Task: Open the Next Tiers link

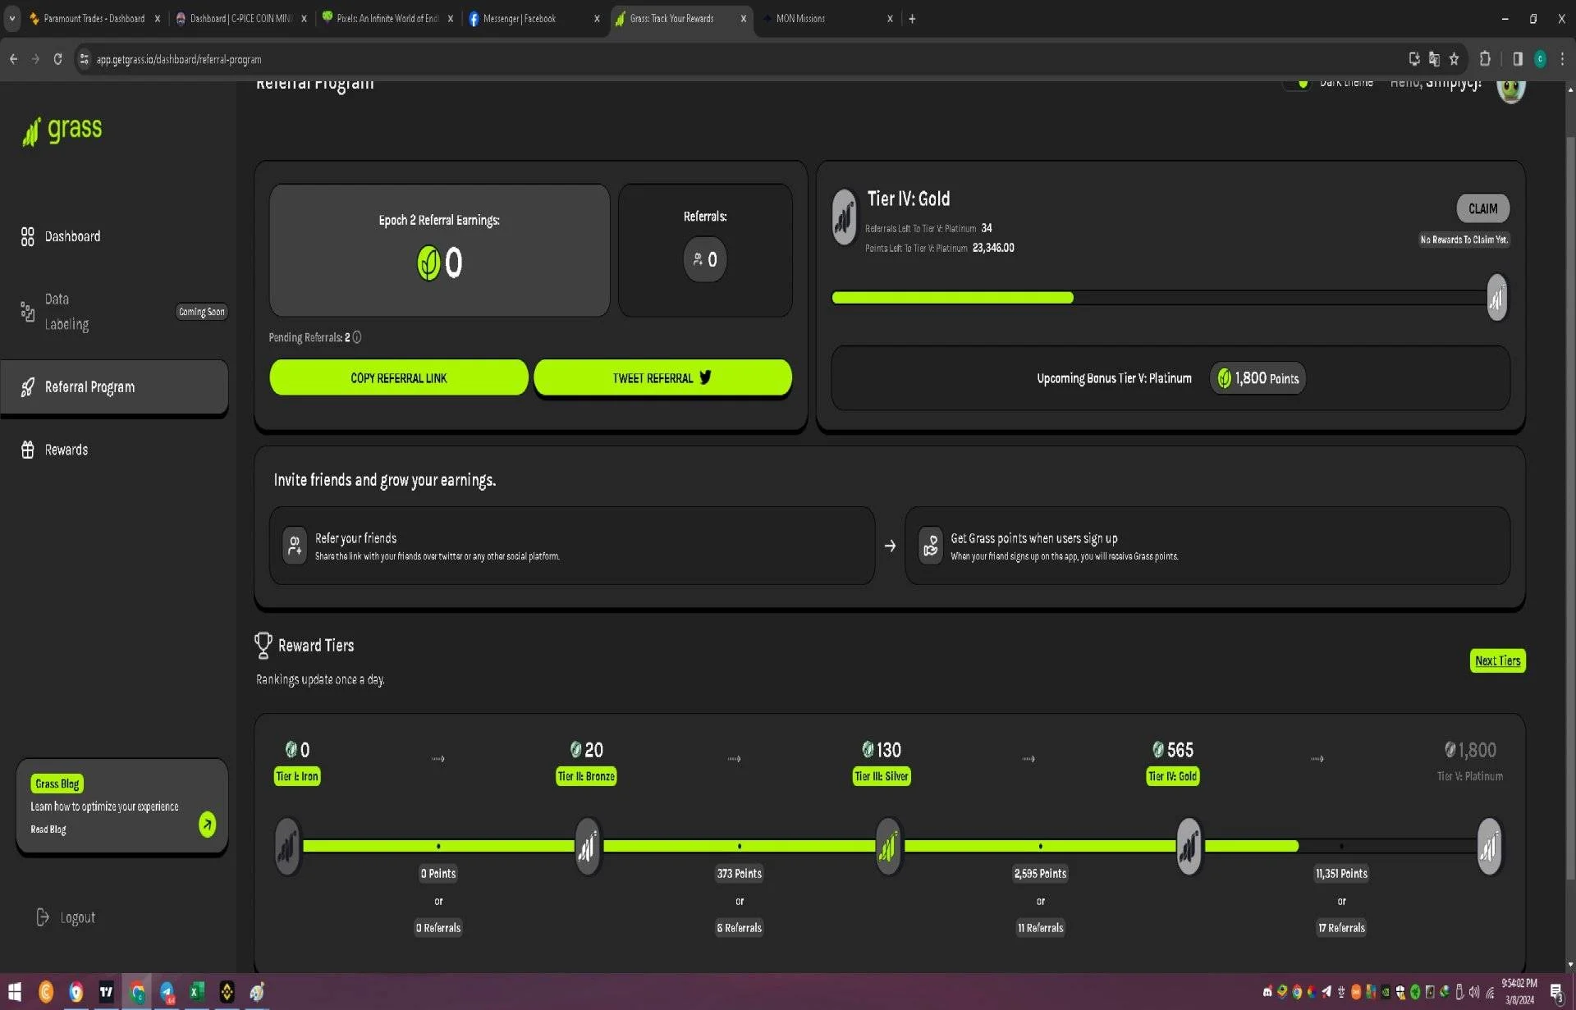Action: coord(1497,660)
